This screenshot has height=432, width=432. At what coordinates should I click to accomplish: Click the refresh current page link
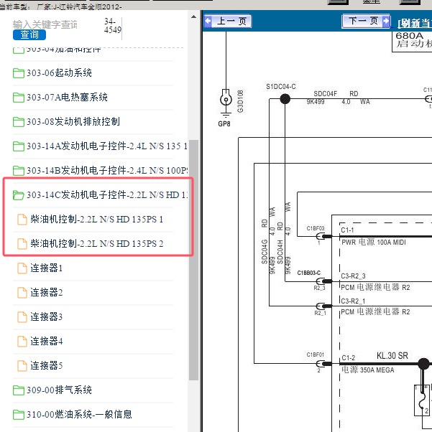click(x=415, y=24)
